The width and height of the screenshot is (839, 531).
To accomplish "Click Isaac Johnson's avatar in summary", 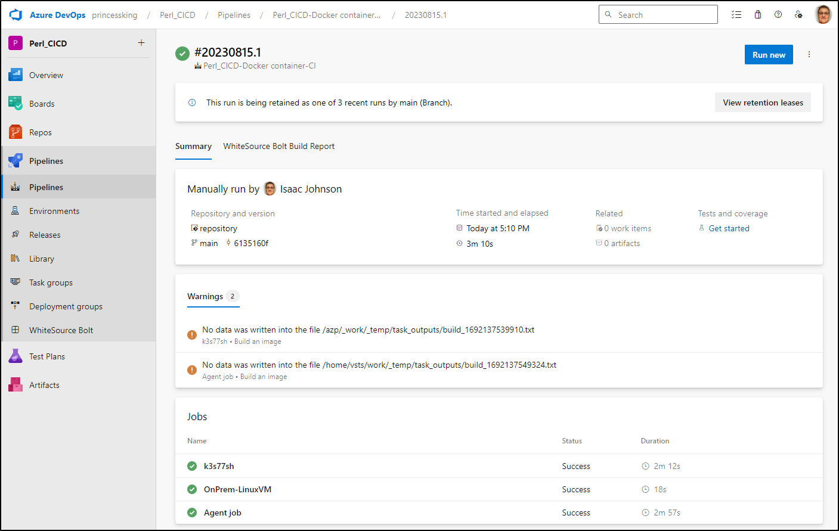I will (270, 188).
